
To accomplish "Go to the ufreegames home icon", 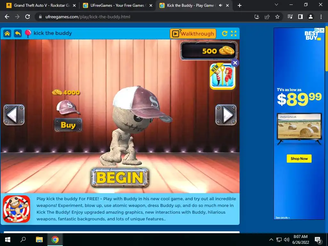I will [x=7, y=33].
